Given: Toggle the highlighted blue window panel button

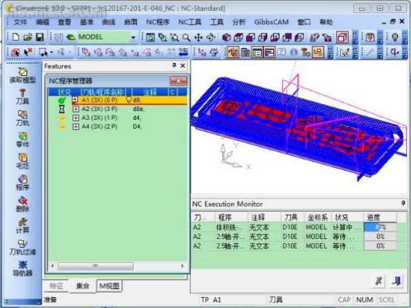Looking at the screenshot, I should [269, 52].
